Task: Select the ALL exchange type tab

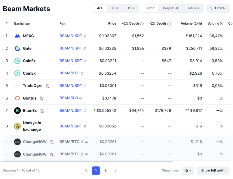Action: pyautogui.click(x=100, y=8)
